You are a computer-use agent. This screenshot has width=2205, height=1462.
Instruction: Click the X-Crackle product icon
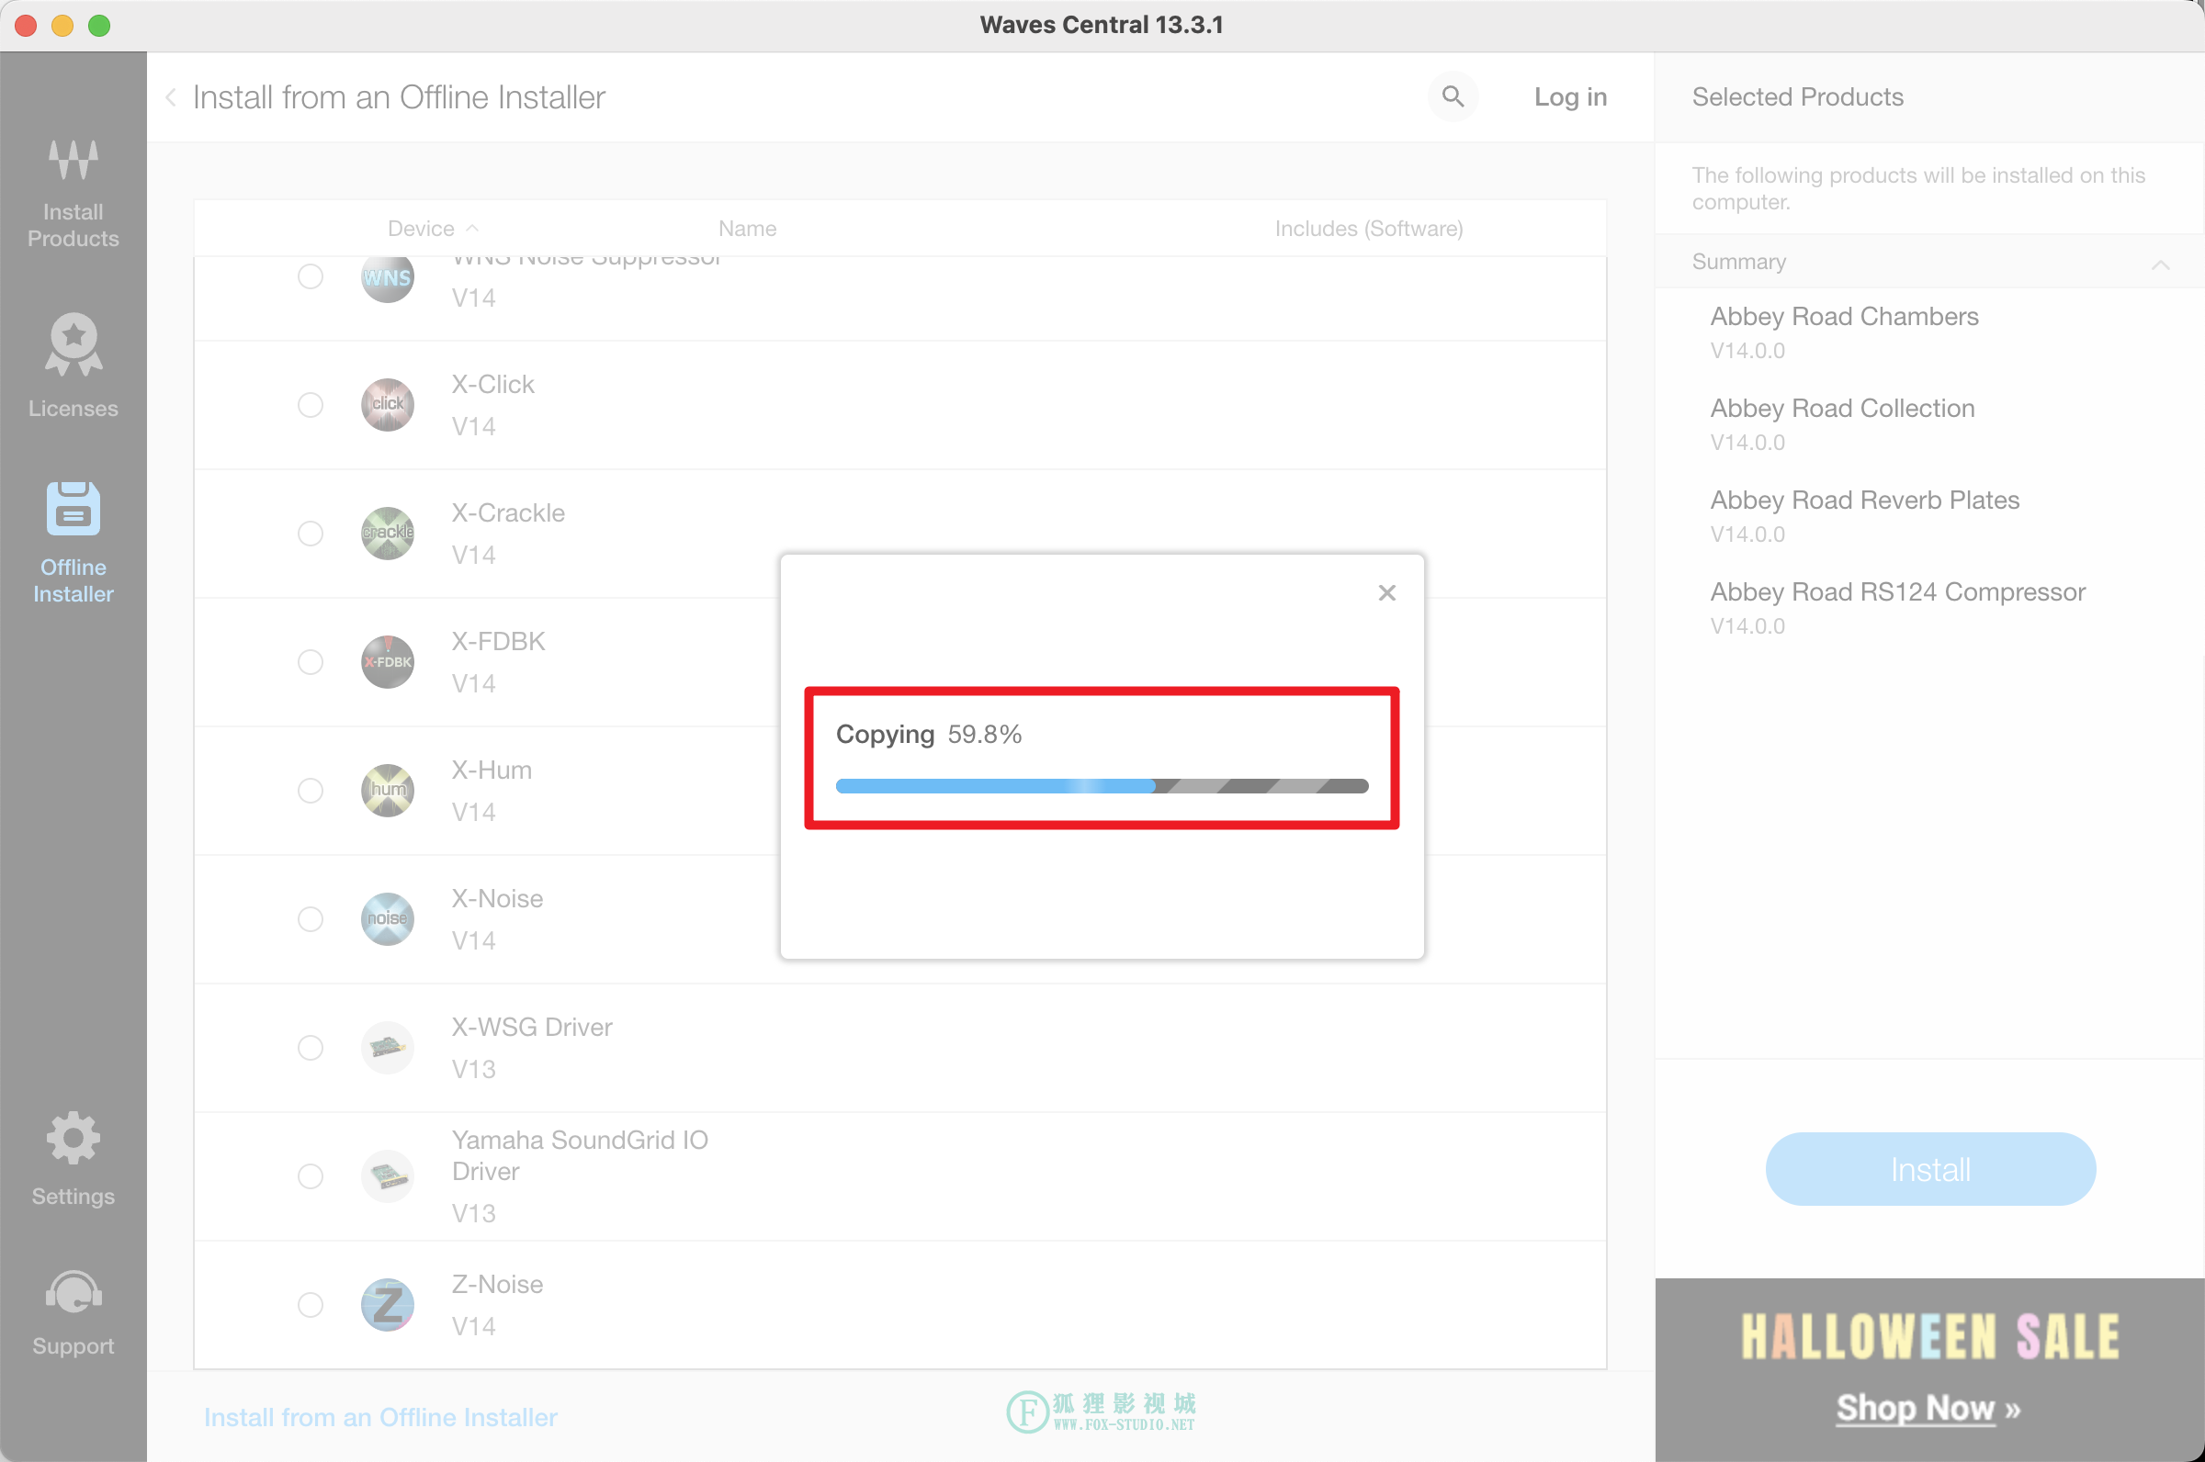tap(387, 534)
